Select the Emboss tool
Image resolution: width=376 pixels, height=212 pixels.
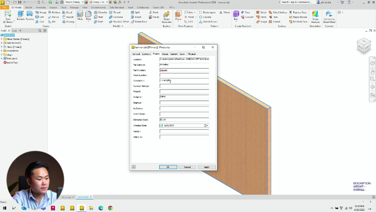coord(54,12)
